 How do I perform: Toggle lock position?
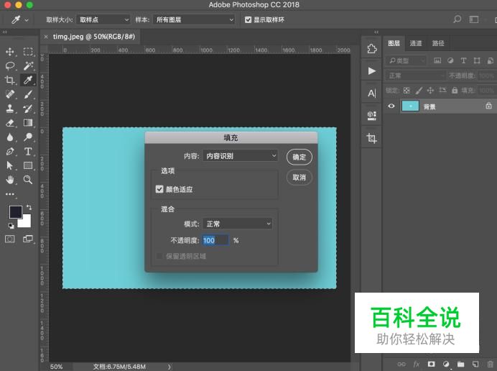430,91
